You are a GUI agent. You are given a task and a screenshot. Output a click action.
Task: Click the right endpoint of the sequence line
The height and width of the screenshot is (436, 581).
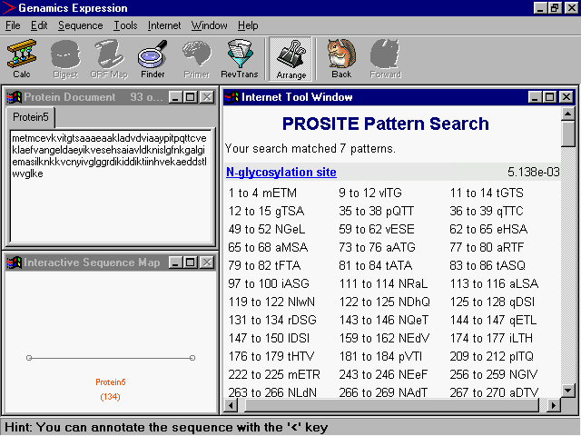[192, 358]
